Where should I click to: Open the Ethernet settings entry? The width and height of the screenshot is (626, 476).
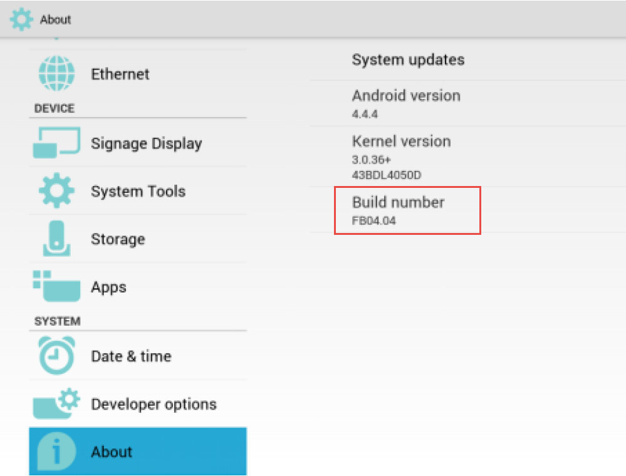138,74
